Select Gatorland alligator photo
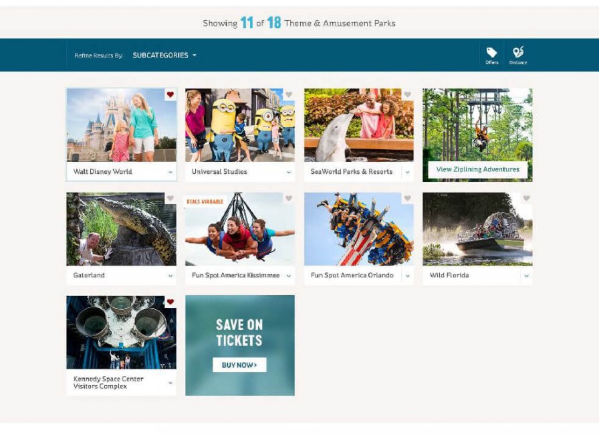Viewport: 599px width, 435px height. pyautogui.click(x=122, y=229)
